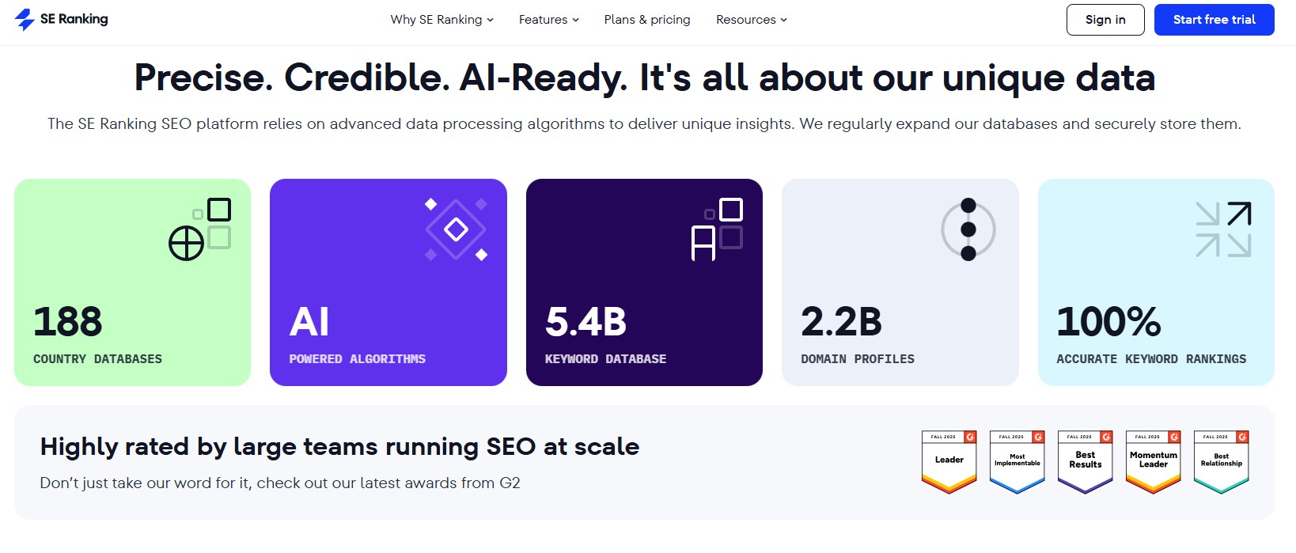This screenshot has width=1296, height=553.
Task: Expand the Why SE Ranking dropdown
Action: click(x=441, y=20)
